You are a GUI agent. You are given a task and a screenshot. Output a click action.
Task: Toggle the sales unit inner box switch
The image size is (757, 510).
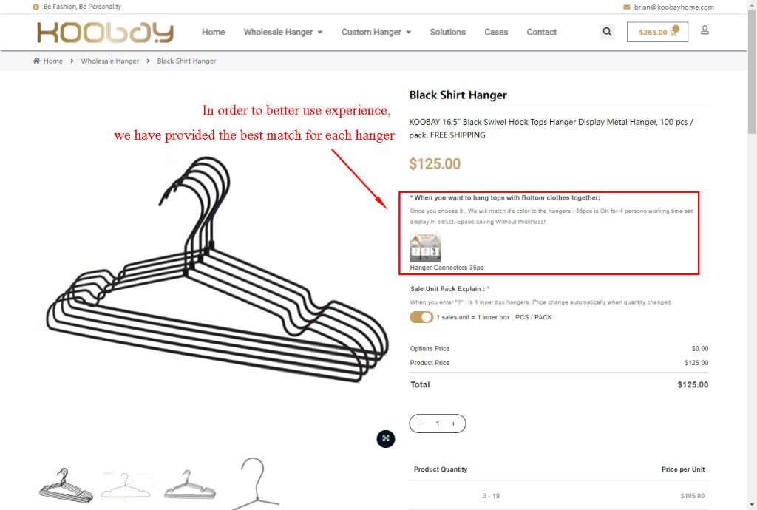pos(421,317)
